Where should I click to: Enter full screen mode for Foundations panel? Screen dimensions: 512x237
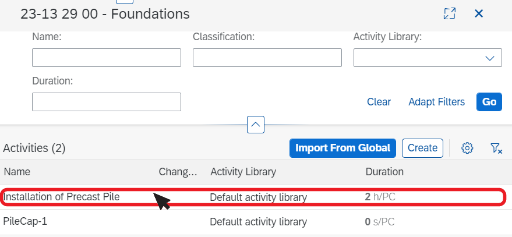pos(450,13)
